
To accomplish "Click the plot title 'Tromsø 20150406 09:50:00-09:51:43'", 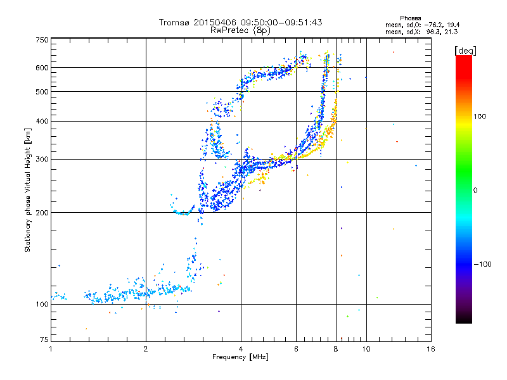I will 240,22.
